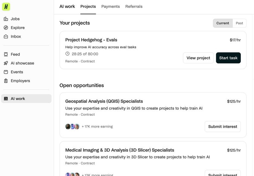Viewport: 254px width, 176px height.
Task: Open Feed in the sidebar
Action: coord(26,54)
